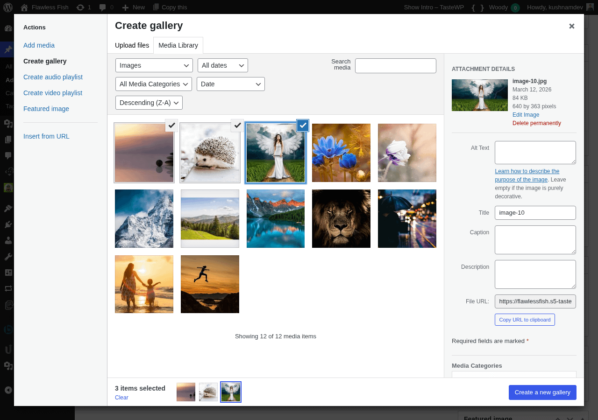The height and width of the screenshot is (420, 598).
Task: Open the Images media type dropdown
Action: pyautogui.click(x=154, y=65)
